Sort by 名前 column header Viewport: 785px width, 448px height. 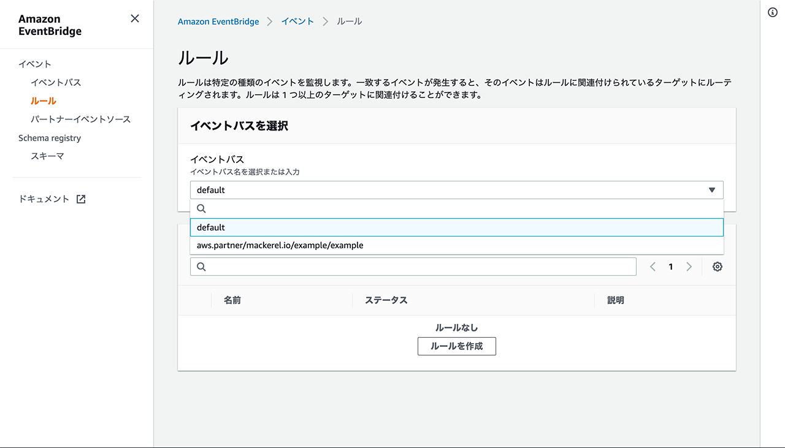(x=232, y=300)
